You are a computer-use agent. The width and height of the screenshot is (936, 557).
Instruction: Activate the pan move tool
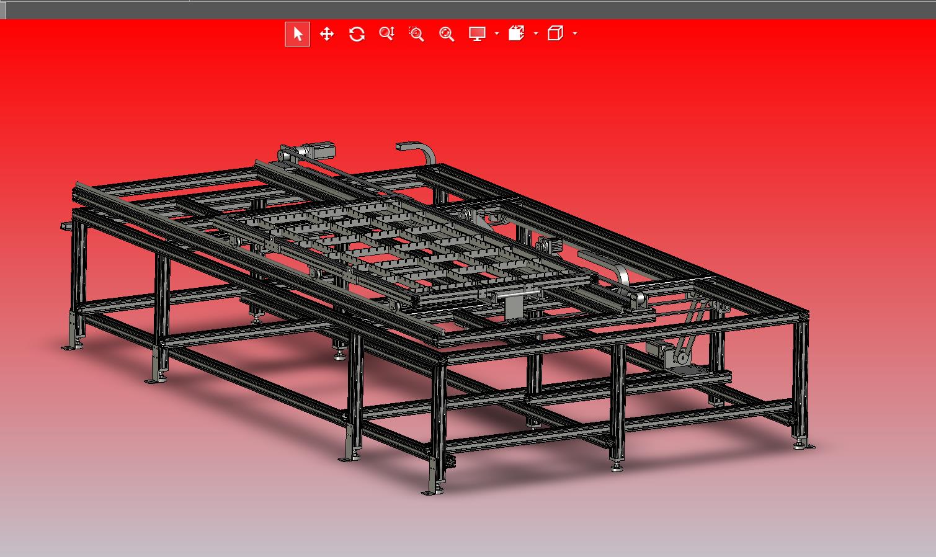[x=327, y=34]
